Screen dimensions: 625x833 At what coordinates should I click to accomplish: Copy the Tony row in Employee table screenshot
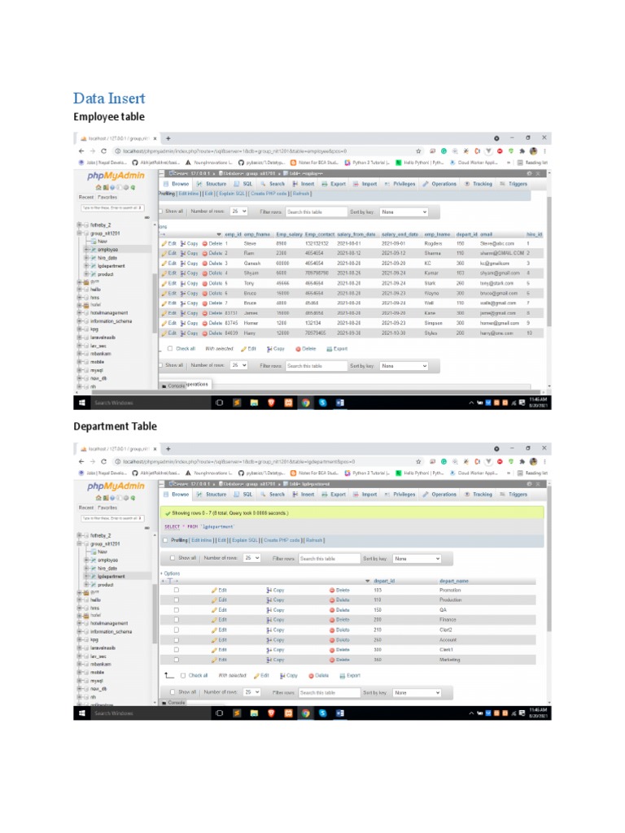[189, 283]
